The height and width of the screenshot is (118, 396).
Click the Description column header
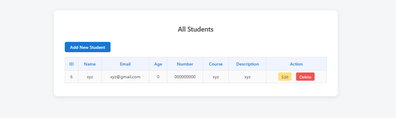[x=247, y=64]
